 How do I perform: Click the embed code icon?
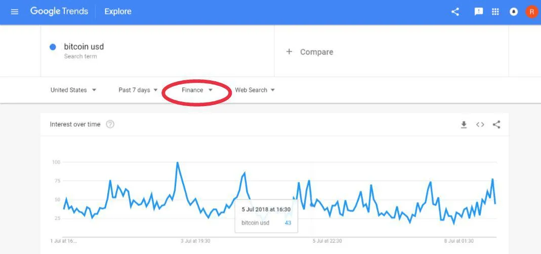tap(480, 125)
